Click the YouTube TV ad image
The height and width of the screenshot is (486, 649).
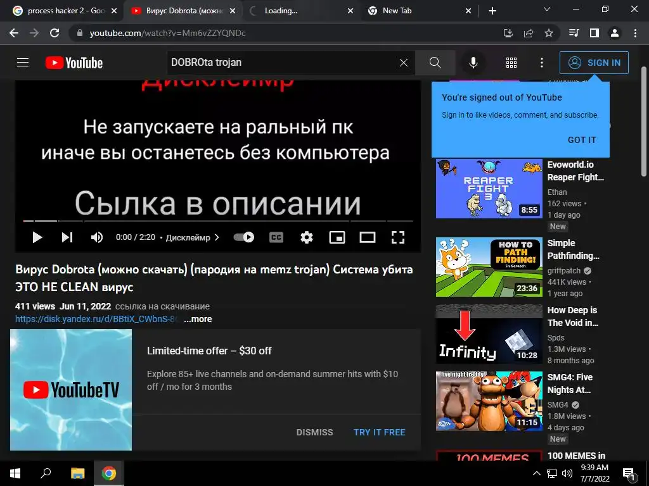click(71, 390)
